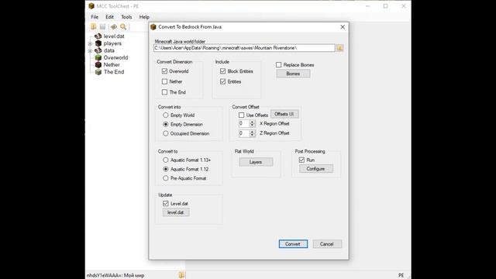Click the Find magnifier toolbar icon
496x279 pixels.
click(123, 27)
